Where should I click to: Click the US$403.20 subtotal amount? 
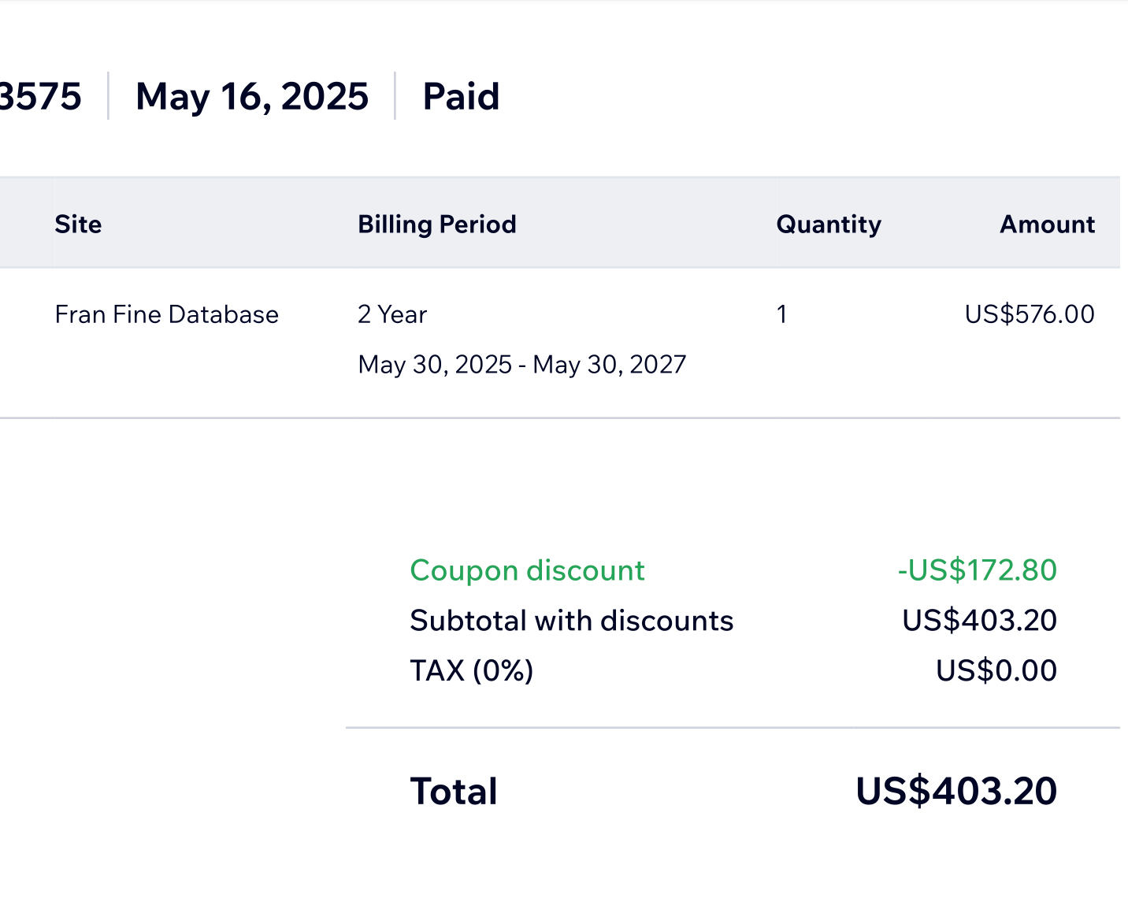(979, 621)
